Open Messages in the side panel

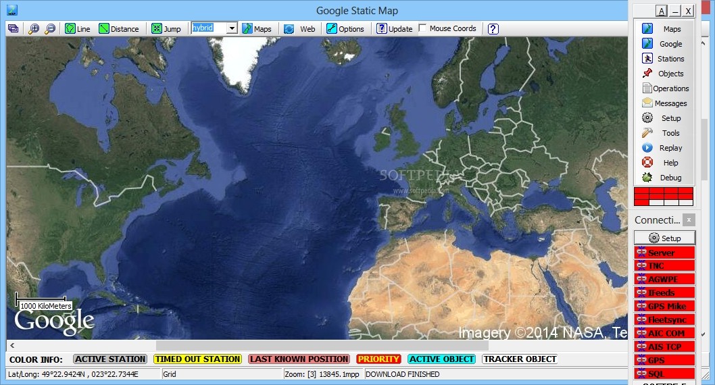tap(664, 103)
